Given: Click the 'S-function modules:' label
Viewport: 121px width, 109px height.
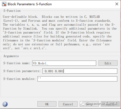Looking at the screenshot, I should tap(19, 79).
